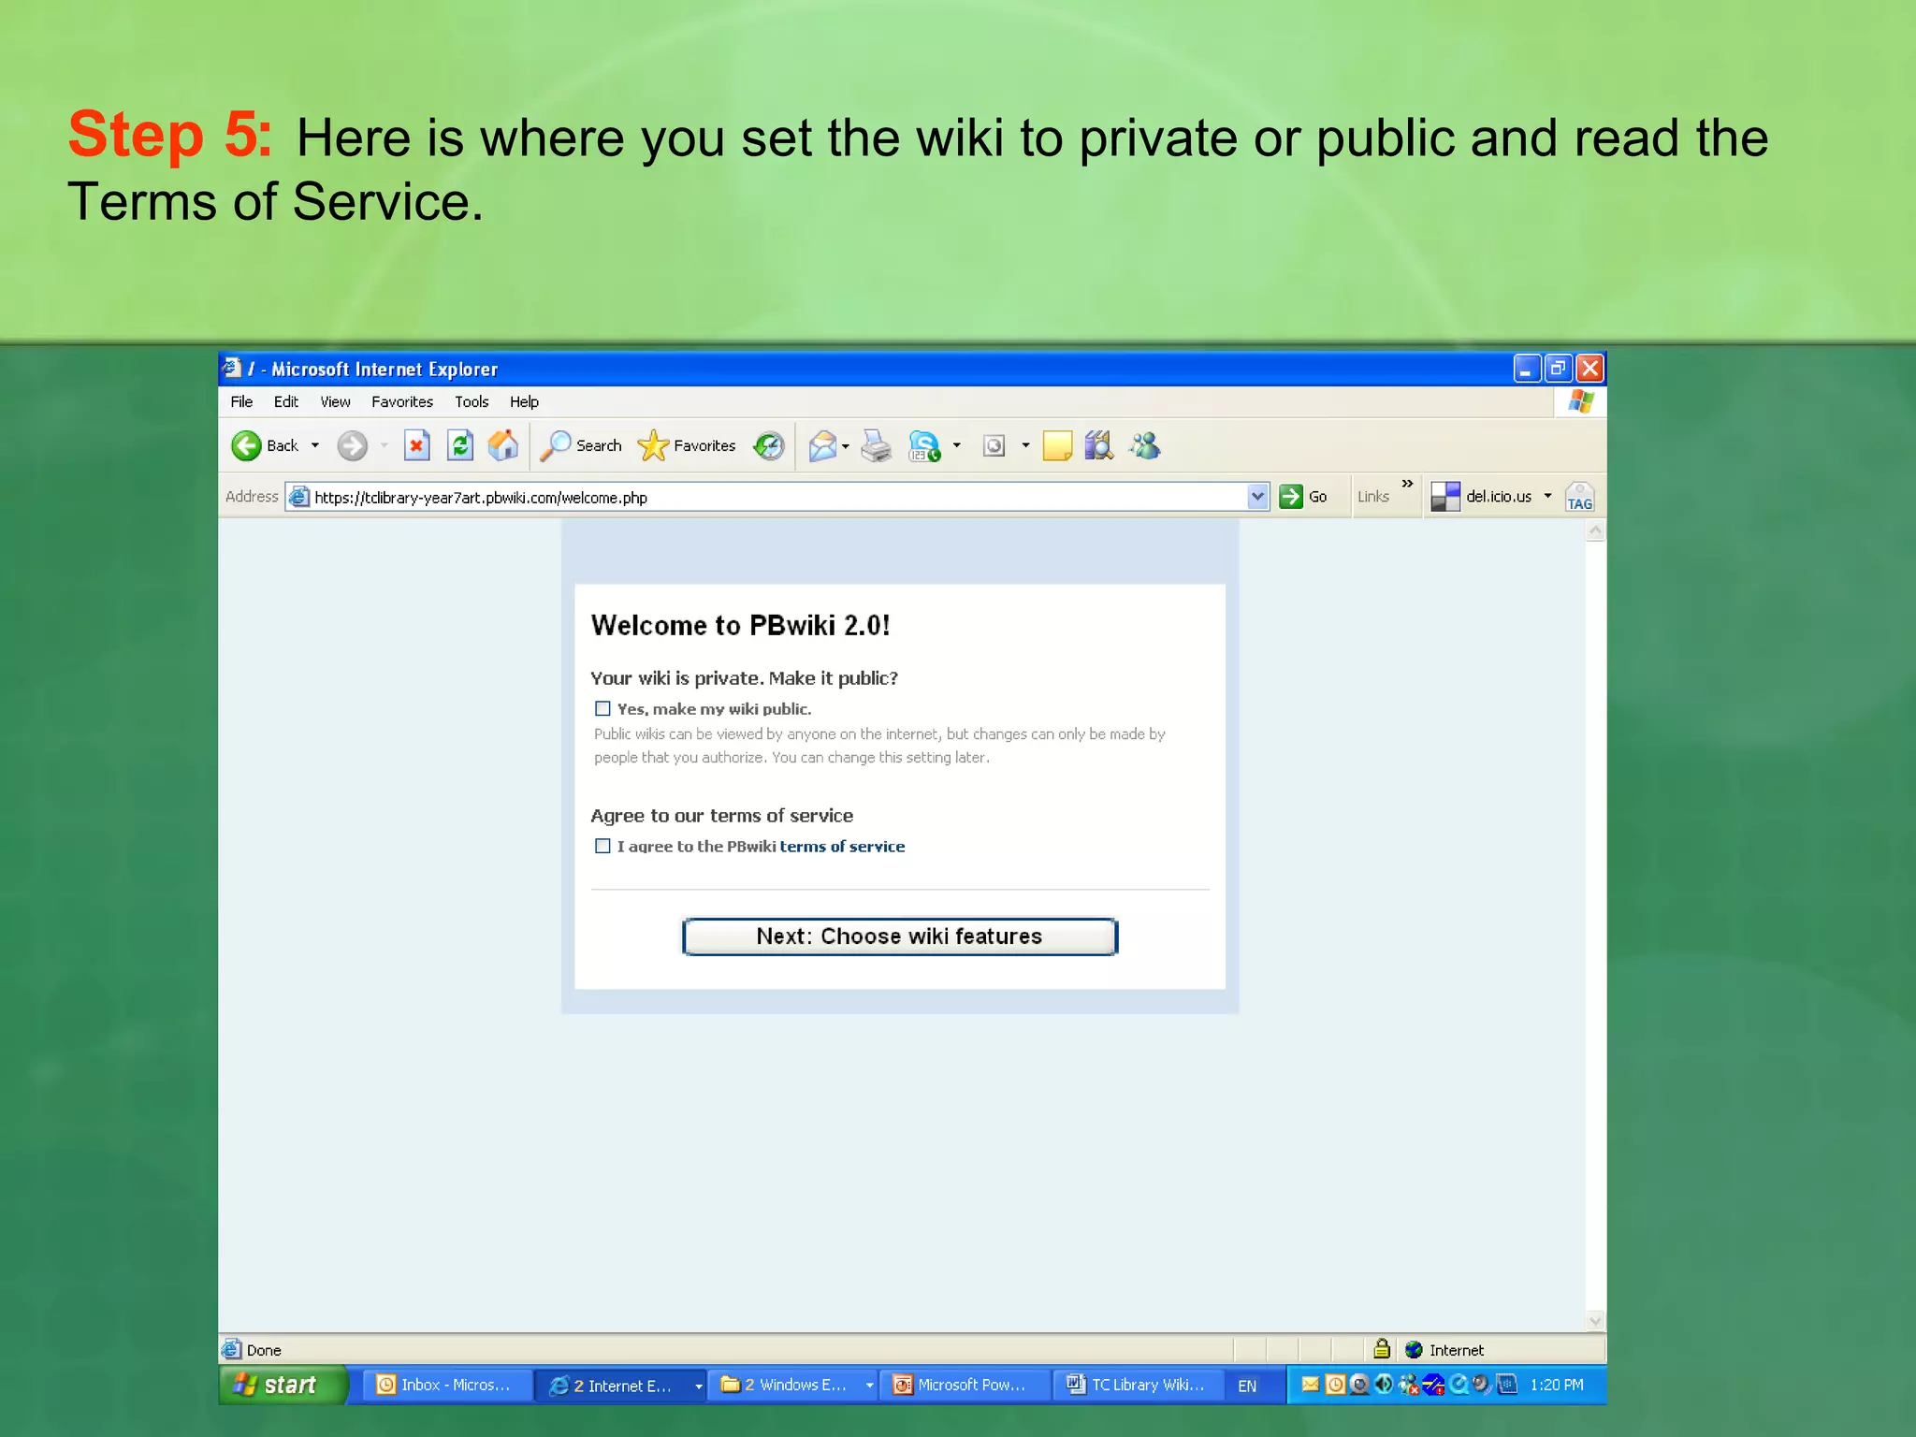Open the Edit menu
The image size is (1916, 1437).
(286, 401)
